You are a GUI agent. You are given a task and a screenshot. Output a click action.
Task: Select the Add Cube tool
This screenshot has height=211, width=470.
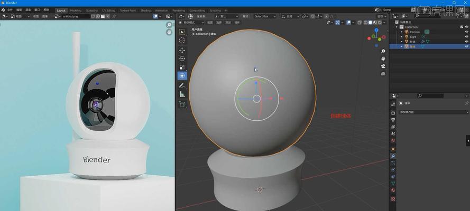(182, 104)
